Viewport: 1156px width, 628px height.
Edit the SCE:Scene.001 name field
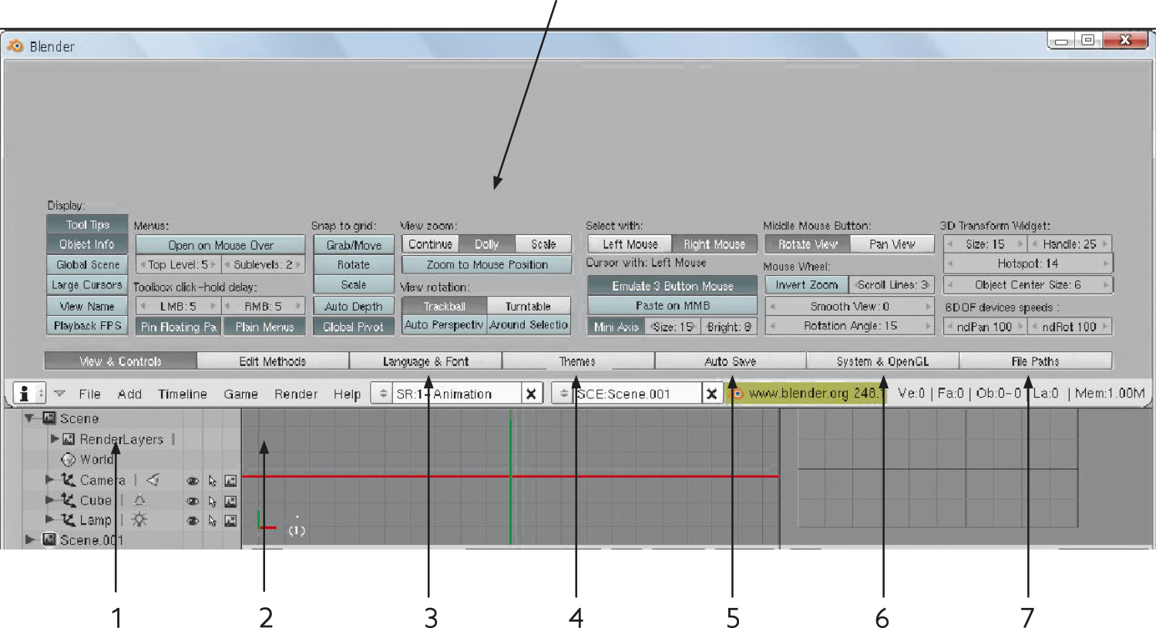tap(638, 394)
